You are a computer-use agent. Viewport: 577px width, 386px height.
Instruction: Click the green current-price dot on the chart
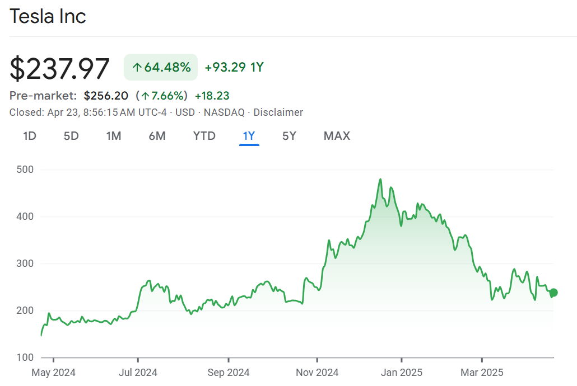[x=553, y=293]
